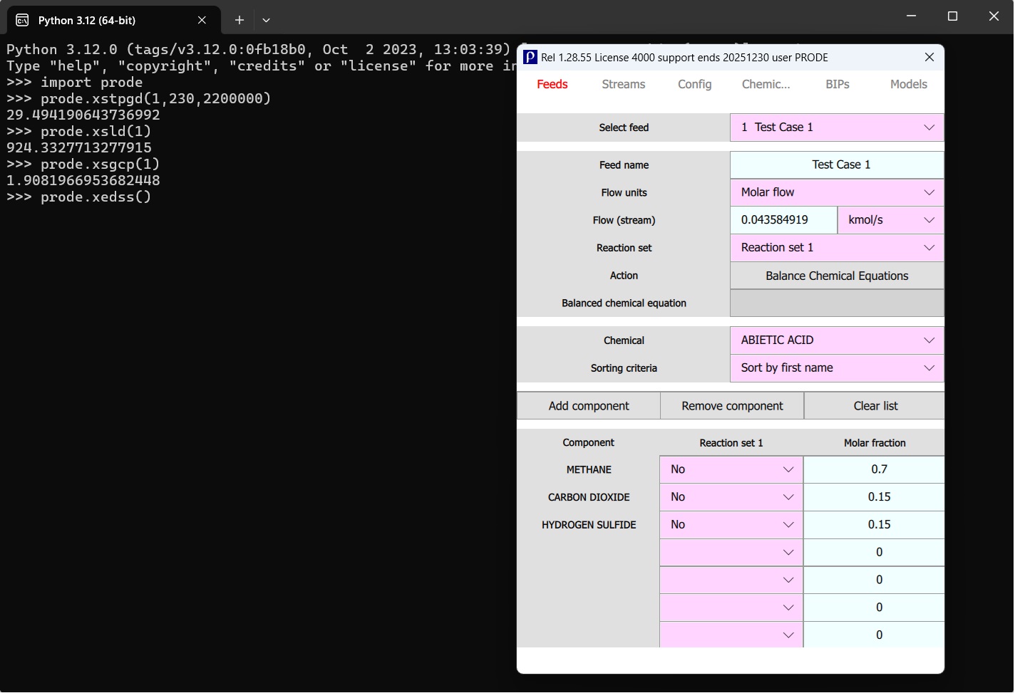Open a new terminal tab with plus
Image resolution: width=1015 pixels, height=693 pixels.
click(x=239, y=20)
